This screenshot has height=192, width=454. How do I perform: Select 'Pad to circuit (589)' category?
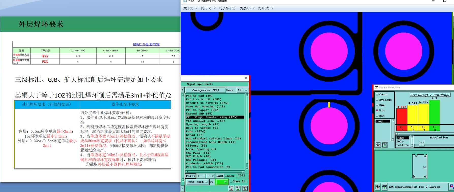[x=204, y=99]
